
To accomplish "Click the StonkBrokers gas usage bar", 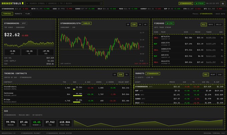I will (77, 89).
